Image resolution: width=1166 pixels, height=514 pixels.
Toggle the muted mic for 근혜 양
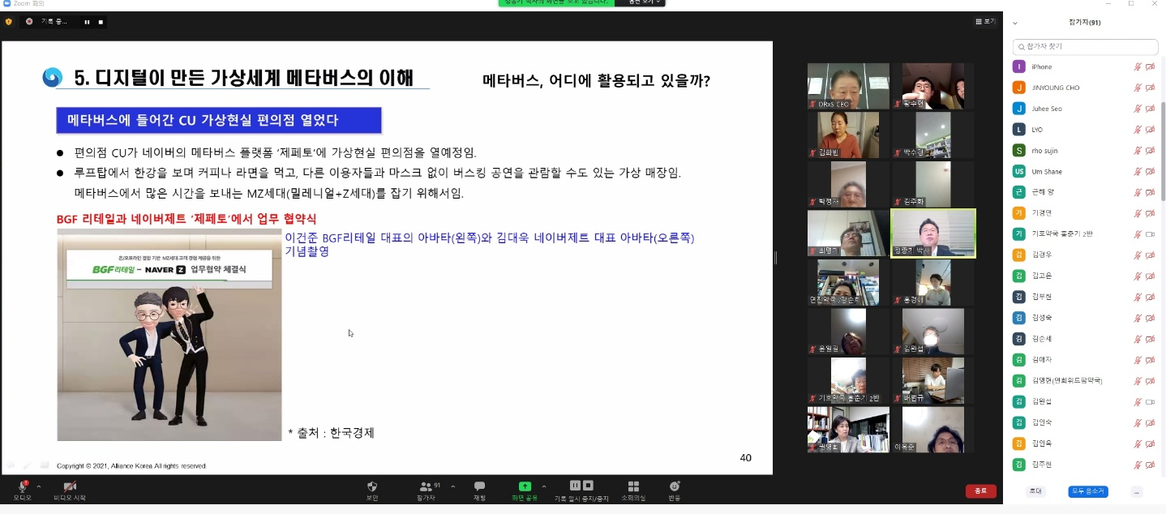[1138, 192]
